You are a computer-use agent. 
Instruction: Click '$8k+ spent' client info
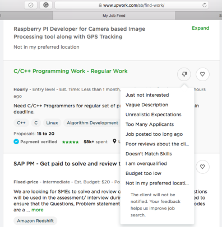coord(95,142)
